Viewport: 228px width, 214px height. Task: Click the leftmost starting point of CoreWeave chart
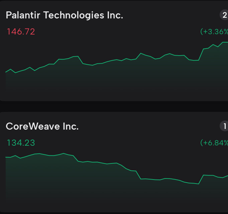point(6,157)
